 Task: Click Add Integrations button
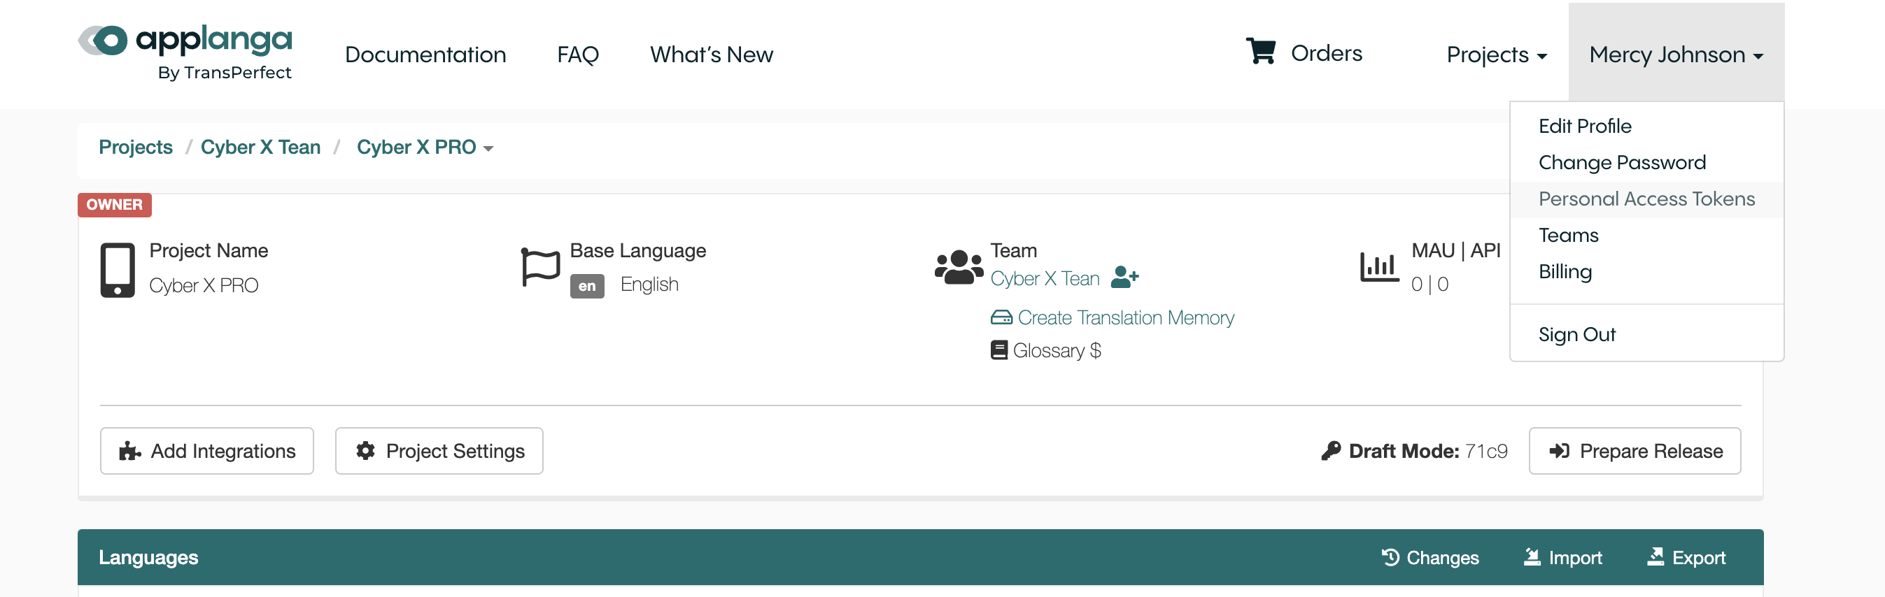(207, 451)
